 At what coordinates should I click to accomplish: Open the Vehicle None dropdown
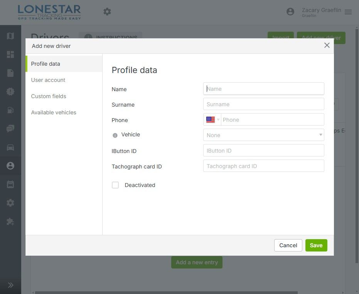pyautogui.click(x=263, y=135)
